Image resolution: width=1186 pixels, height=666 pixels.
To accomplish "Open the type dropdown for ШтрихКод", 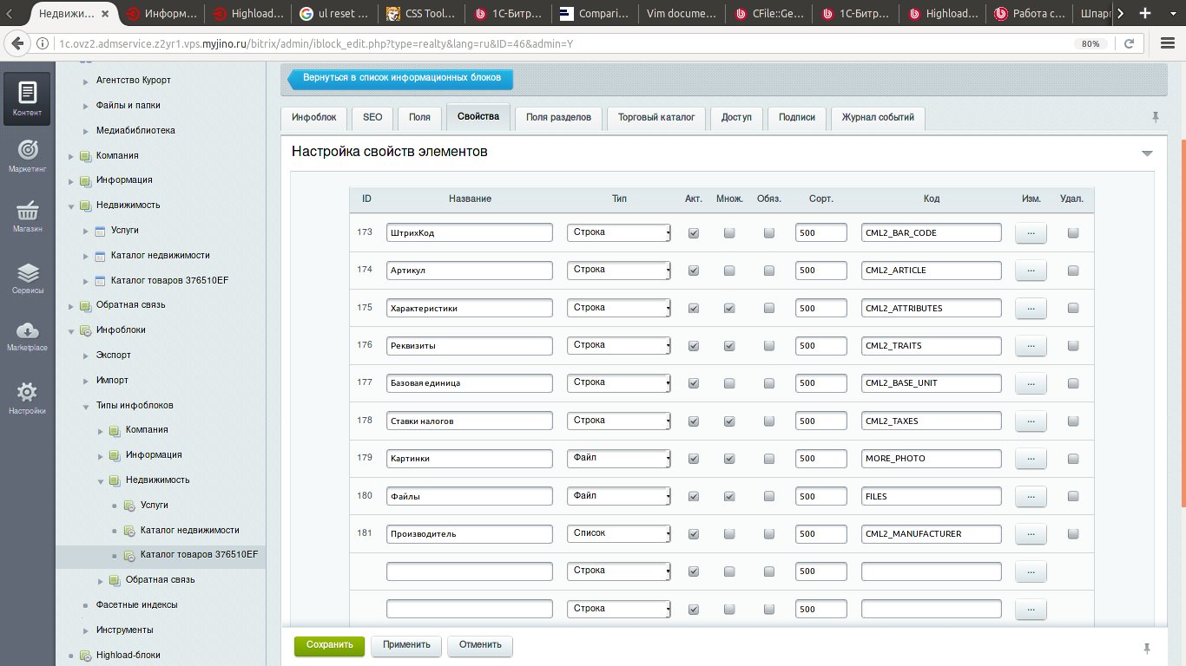I will [618, 232].
